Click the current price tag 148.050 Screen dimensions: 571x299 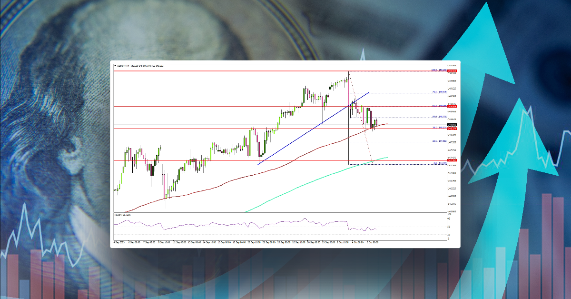click(450, 124)
